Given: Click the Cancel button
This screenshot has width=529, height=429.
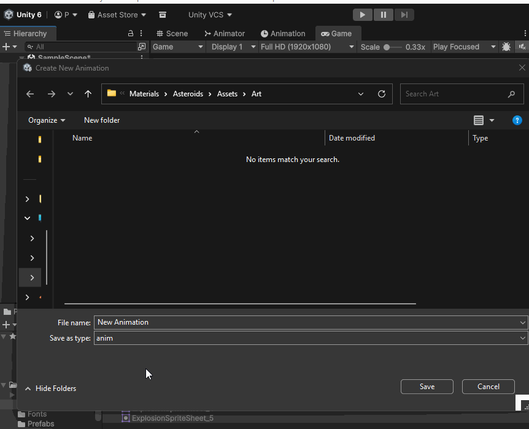Looking at the screenshot, I should pyautogui.click(x=488, y=387).
